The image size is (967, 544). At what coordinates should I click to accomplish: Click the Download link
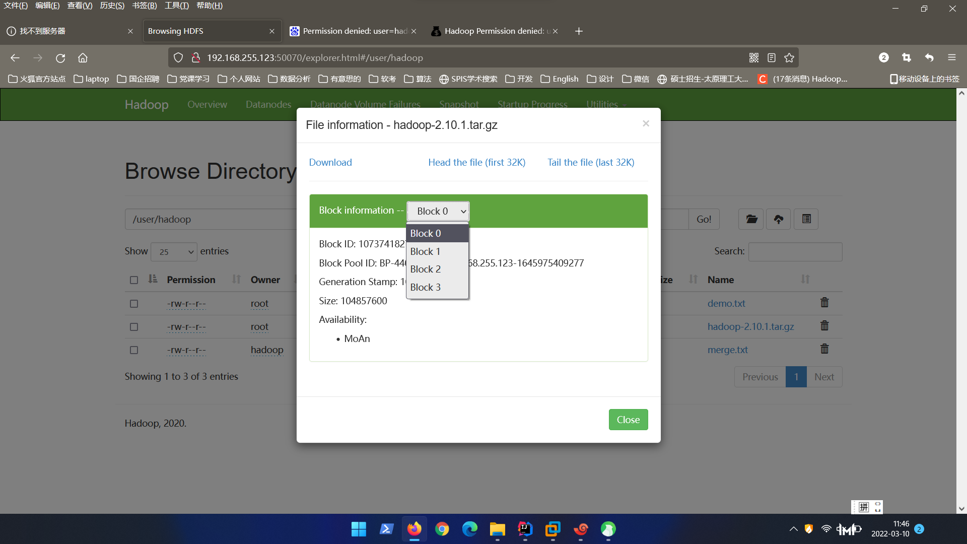click(x=330, y=162)
